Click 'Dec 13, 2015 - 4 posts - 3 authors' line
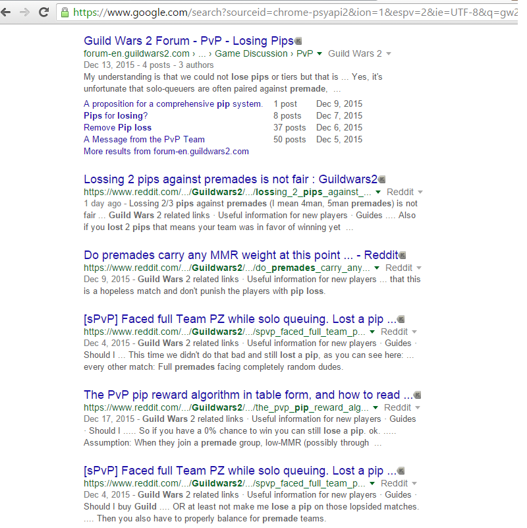The image size is (527, 528). tap(149, 65)
